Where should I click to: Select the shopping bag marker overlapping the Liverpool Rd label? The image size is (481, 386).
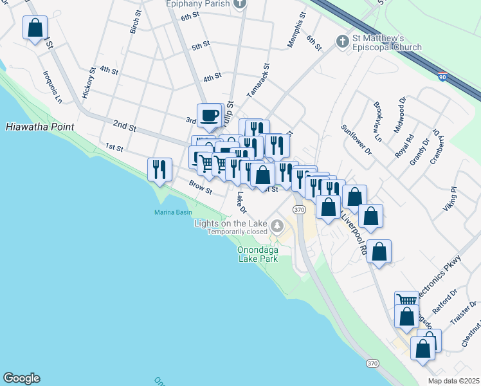(x=328, y=208)
